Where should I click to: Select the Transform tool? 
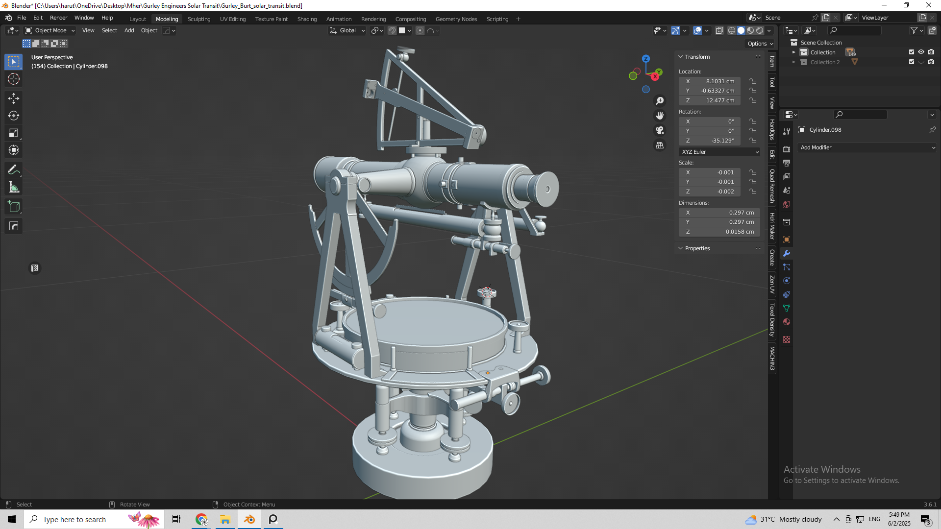[14, 150]
